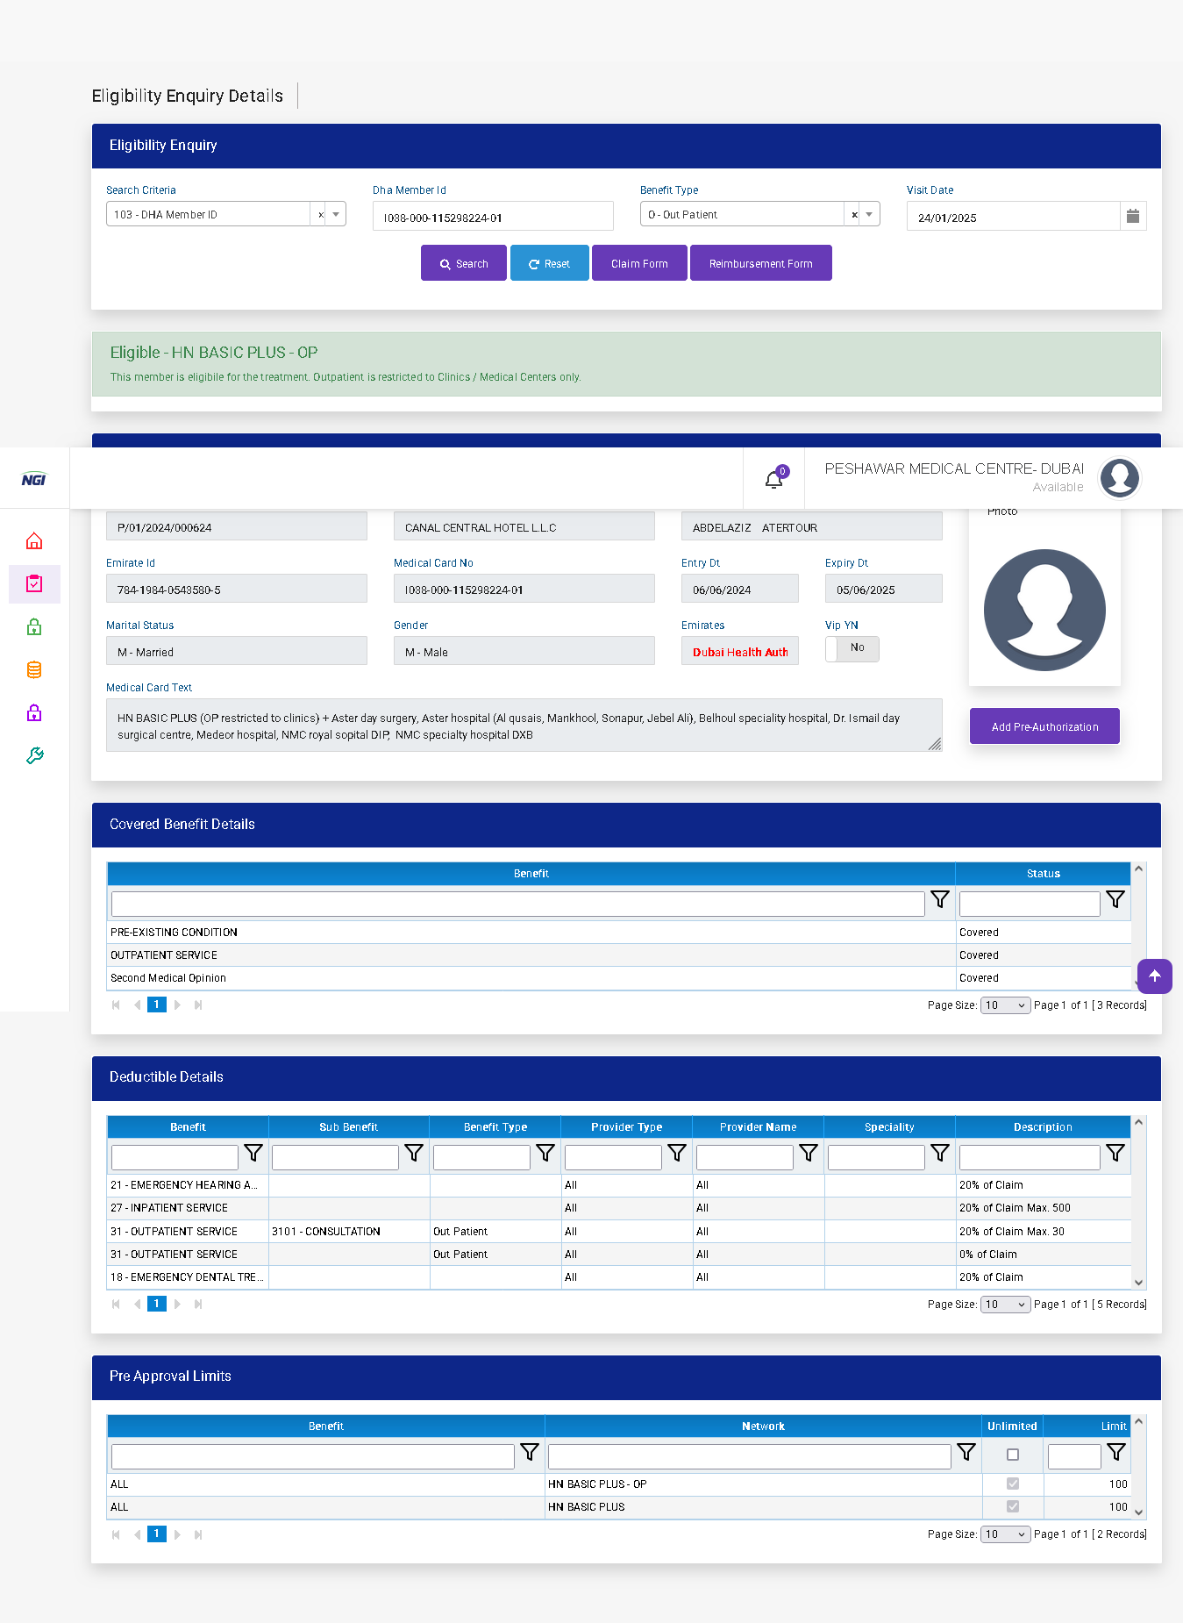This screenshot has height=1623, width=1183.
Task: Click the green lock sidebar icon
Action: [34, 627]
